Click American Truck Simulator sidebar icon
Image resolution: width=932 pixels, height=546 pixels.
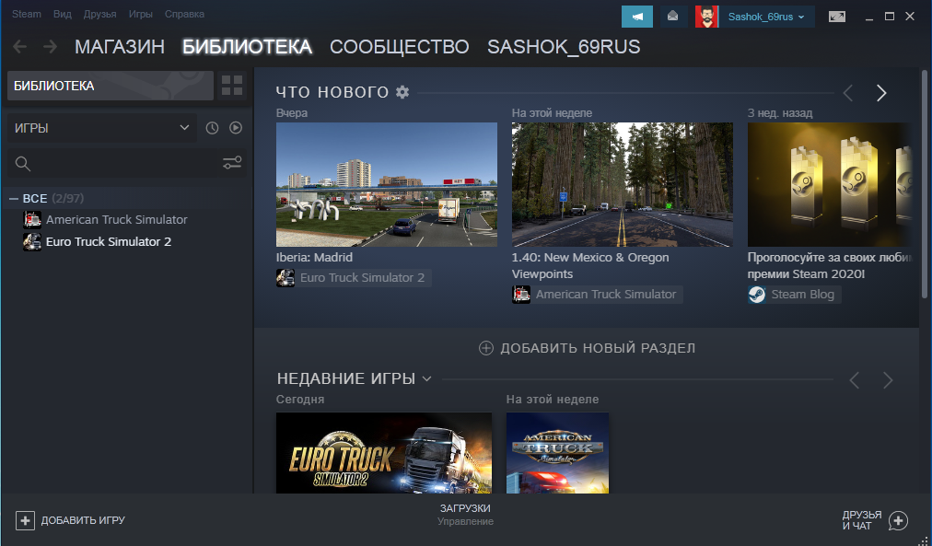32,220
